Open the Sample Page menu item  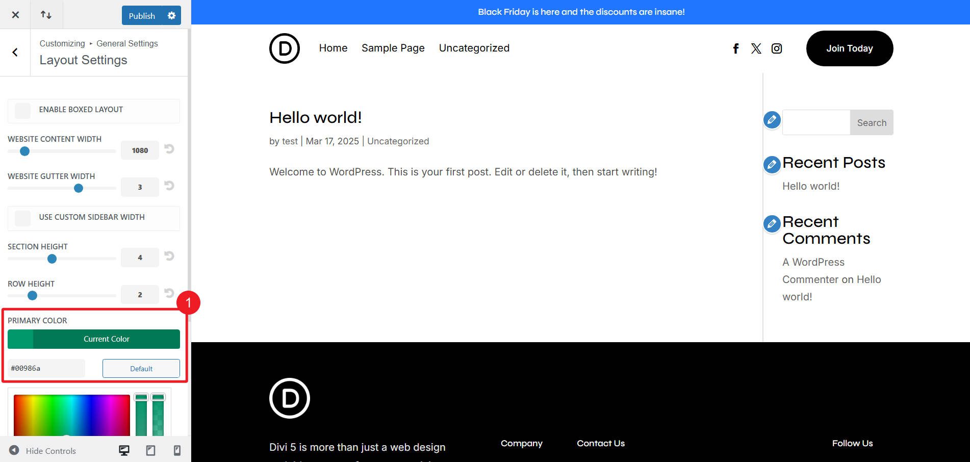393,48
